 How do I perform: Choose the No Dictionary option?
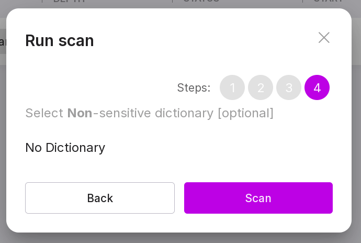[x=65, y=148]
